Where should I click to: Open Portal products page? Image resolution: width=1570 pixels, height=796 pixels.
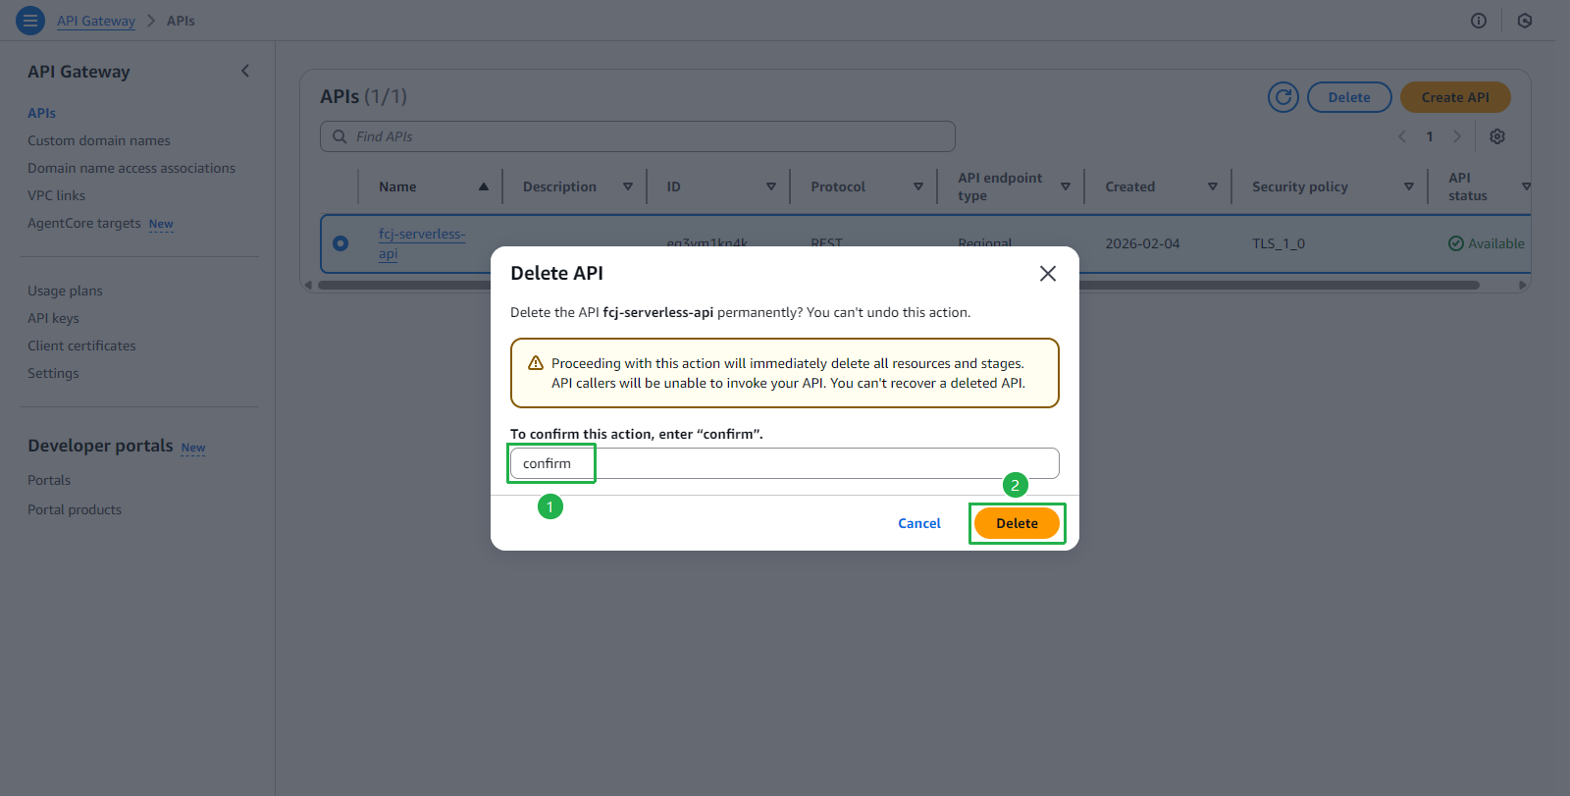pyautogui.click(x=75, y=509)
